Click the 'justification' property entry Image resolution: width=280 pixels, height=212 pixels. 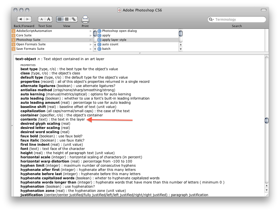pyautogui.click(x=114, y=195)
